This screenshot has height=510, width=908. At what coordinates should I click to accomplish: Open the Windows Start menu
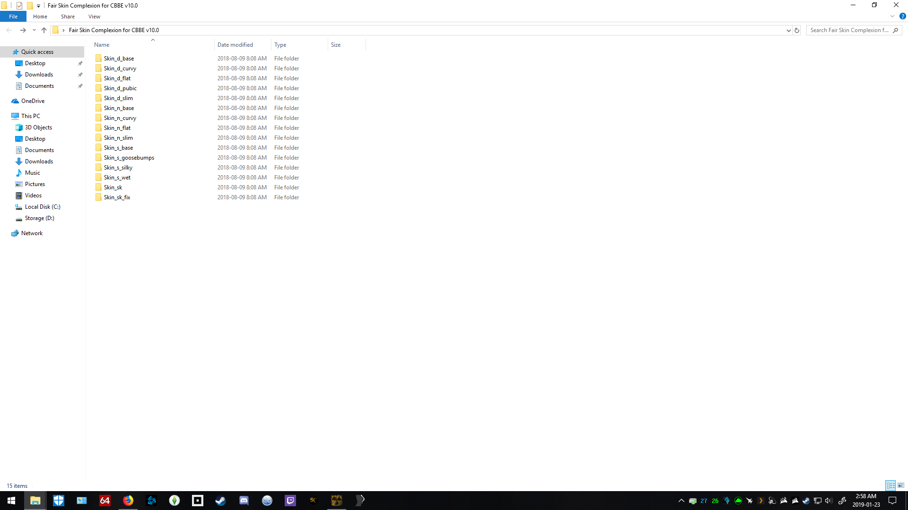tap(11, 501)
